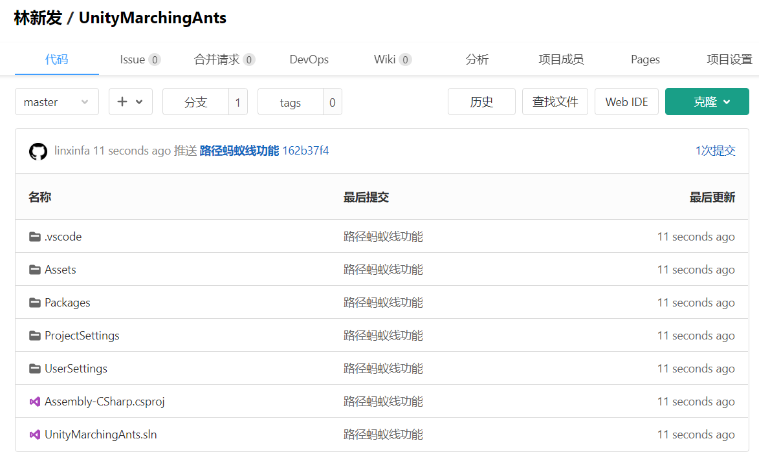Image resolution: width=759 pixels, height=463 pixels.
Task: Click the 分支 branches button
Action: [x=195, y=102]
